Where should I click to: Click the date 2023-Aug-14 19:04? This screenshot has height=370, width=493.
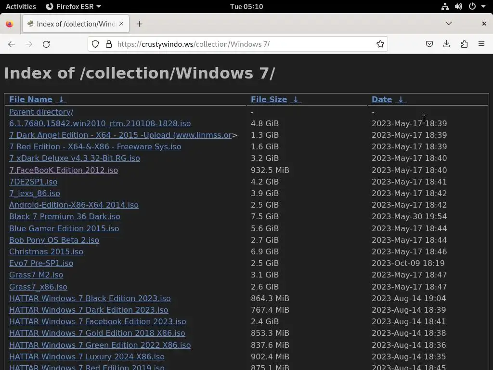coord(409,299)
